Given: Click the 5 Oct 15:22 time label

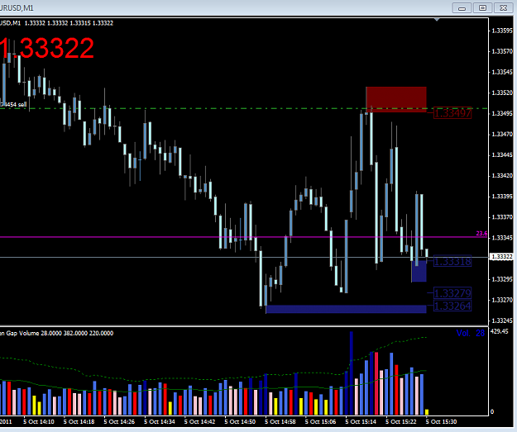Looking at the screenshot, I should (401, 422).
